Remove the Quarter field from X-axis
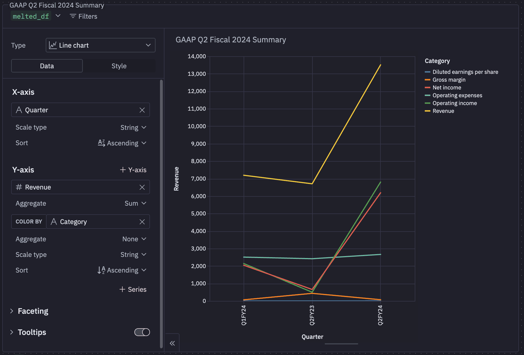Viewport: 524px width, 355px height. 142,110
